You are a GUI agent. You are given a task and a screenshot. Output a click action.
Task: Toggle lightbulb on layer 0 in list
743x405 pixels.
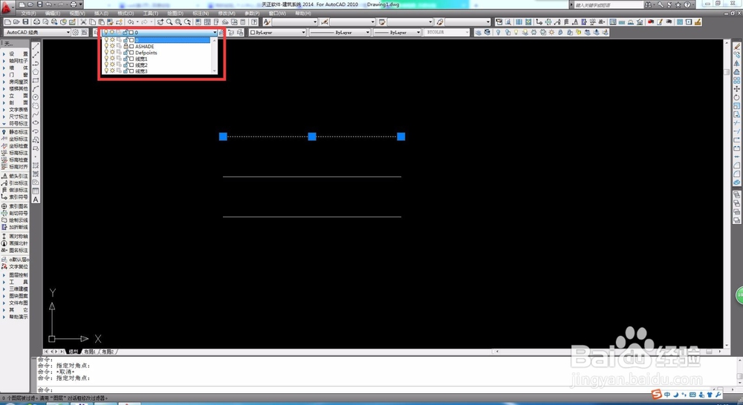[106, 40]
